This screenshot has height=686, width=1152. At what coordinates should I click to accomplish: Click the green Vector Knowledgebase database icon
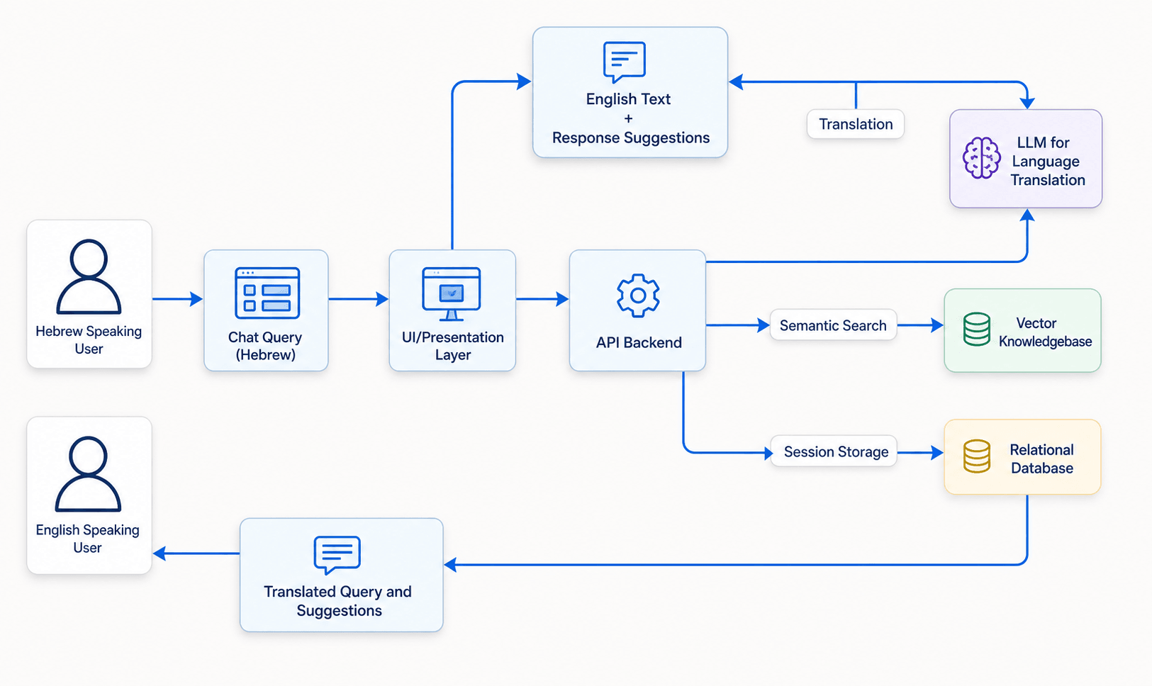[x=977, y=330]
